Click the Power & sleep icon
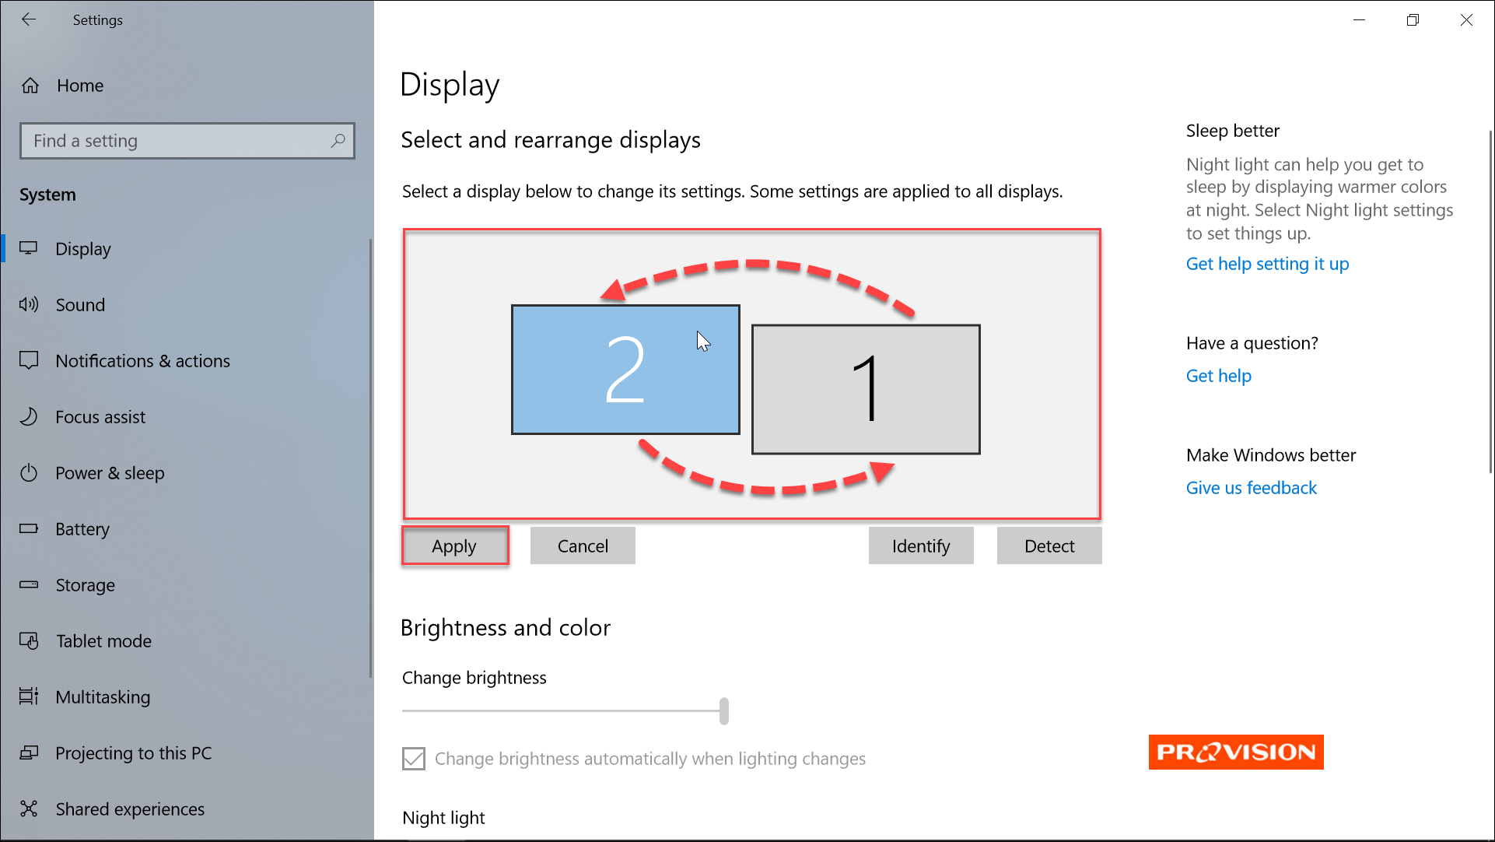Viewport: 1495px width, 842px height. [x=29, y=472]
